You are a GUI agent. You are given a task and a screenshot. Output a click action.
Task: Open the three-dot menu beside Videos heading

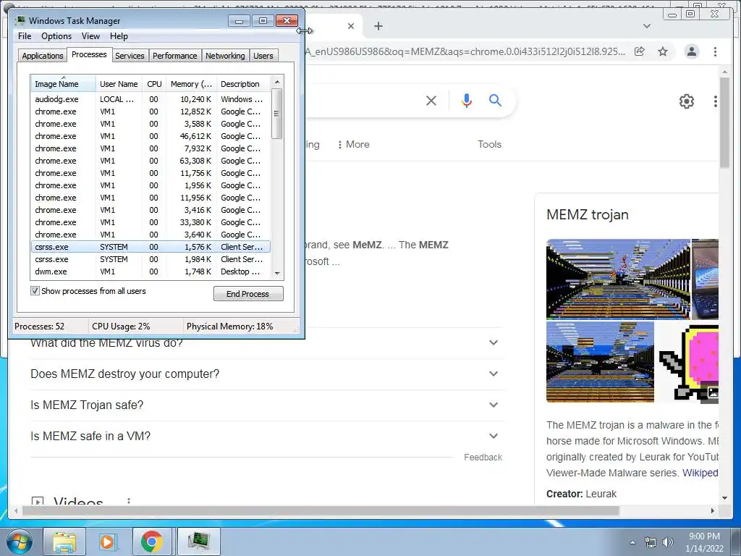129,501
